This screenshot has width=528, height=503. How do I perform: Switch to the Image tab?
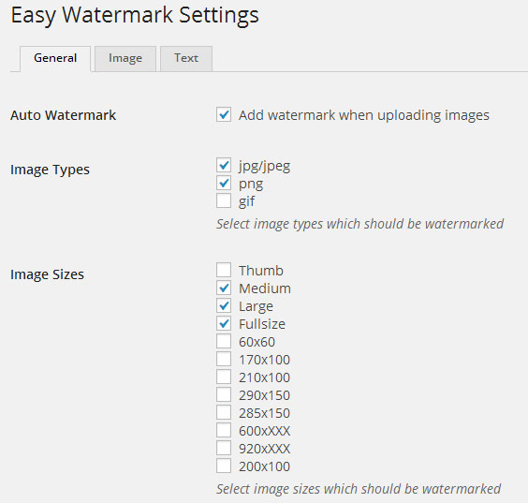pyautogui.click(x=125, y=59)
